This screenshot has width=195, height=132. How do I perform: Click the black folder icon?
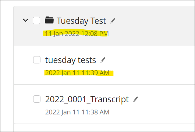pyautogui.click(x=49, y=20)
